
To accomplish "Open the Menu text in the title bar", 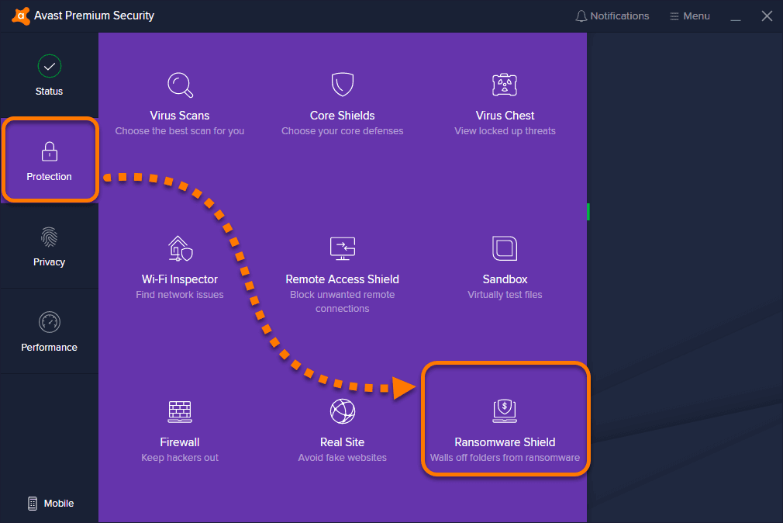I will tap(697, 16).
